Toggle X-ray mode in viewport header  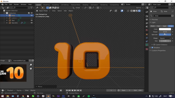tap(128, 11)
